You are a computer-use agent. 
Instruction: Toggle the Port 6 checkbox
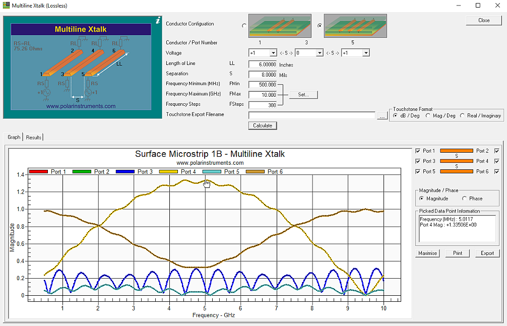coord(496,171)
